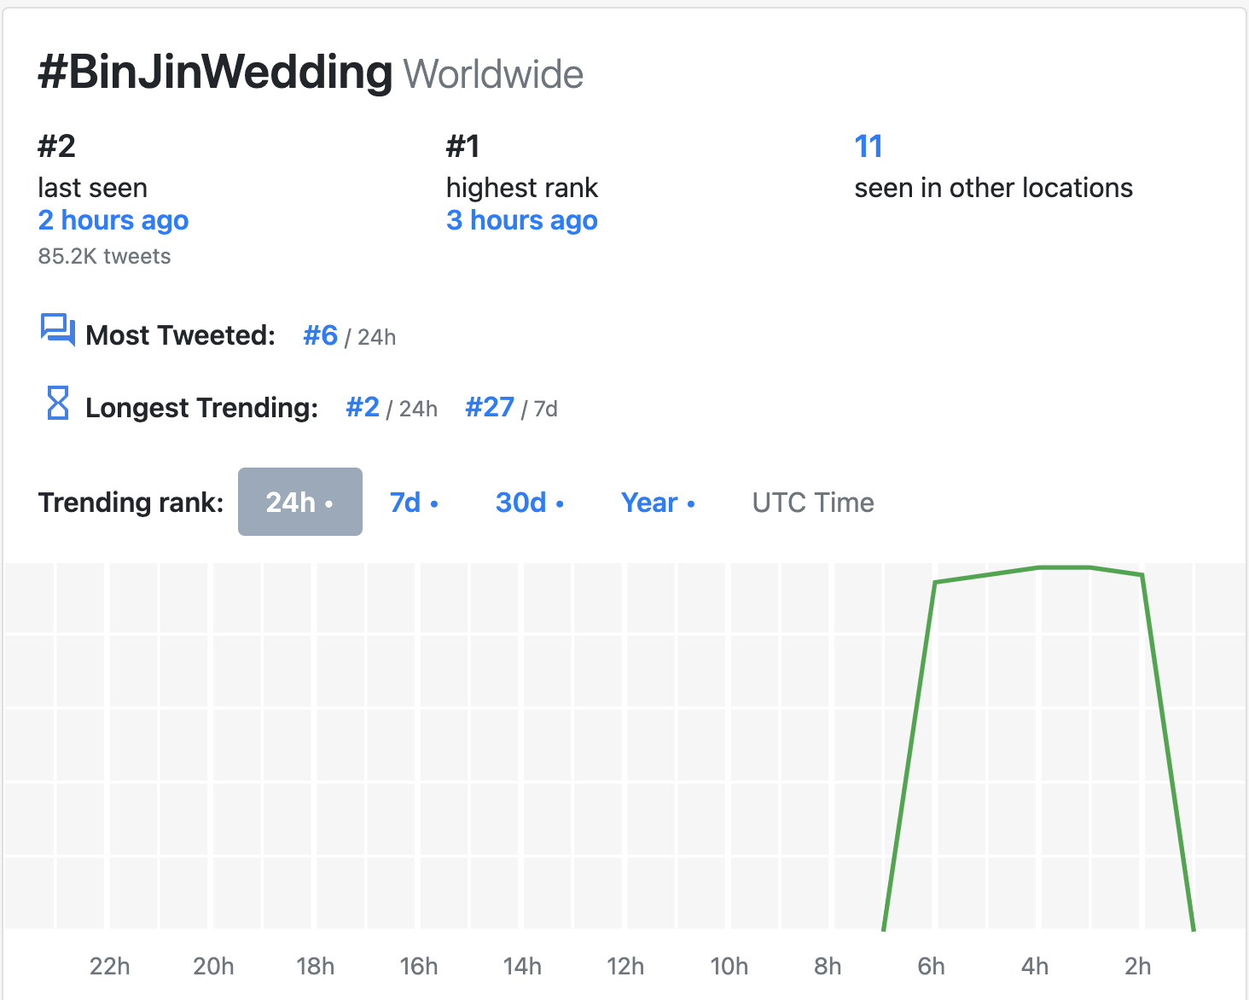Click the Longest Trending hourglass icon
1249x1000 pixels.
tap(57, 403)
